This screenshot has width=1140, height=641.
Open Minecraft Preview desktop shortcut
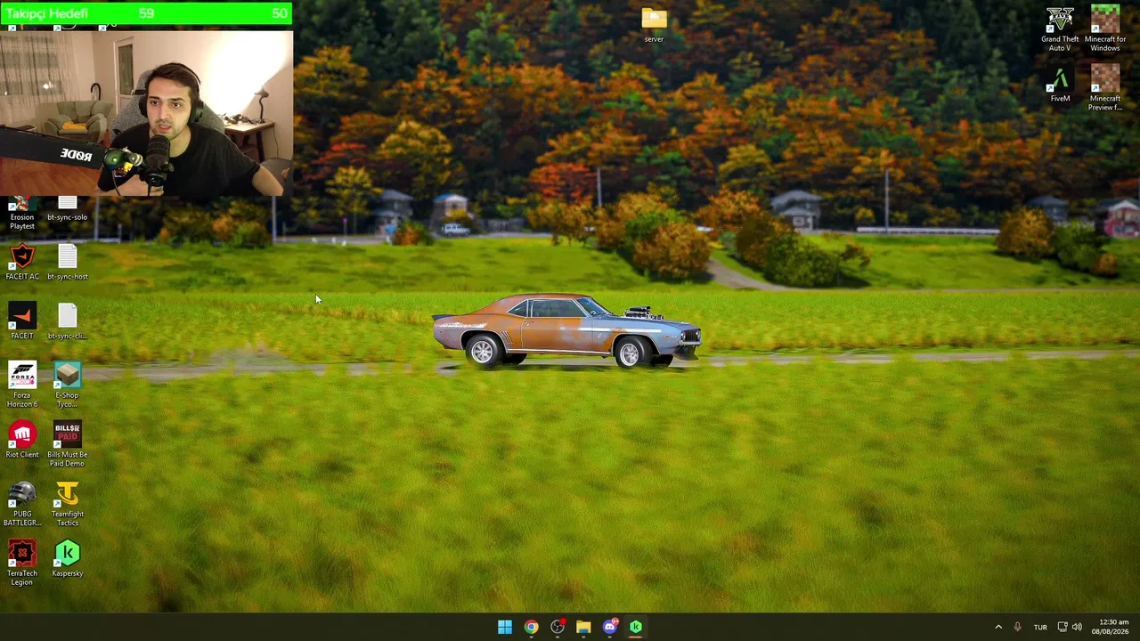pos(1105,88)
